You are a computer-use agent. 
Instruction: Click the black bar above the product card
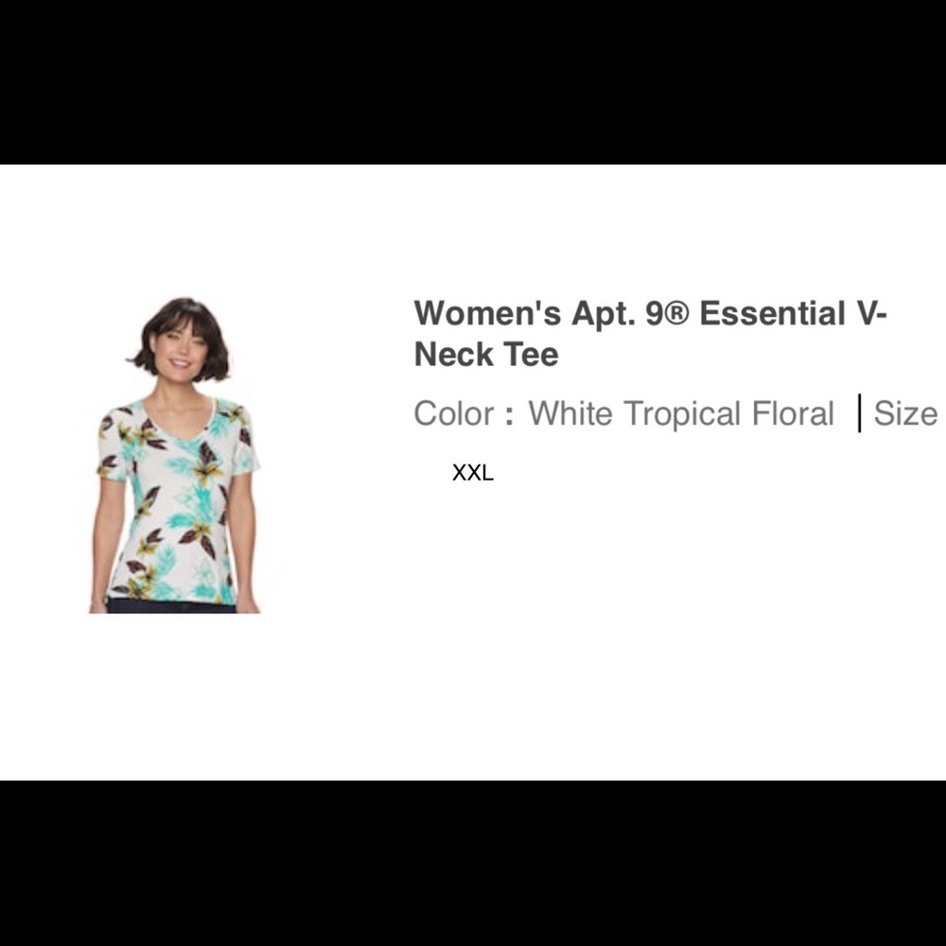473,82
